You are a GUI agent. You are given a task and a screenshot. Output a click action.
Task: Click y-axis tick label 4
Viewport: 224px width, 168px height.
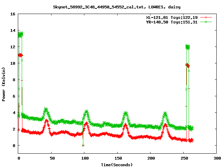pos(14,113)
